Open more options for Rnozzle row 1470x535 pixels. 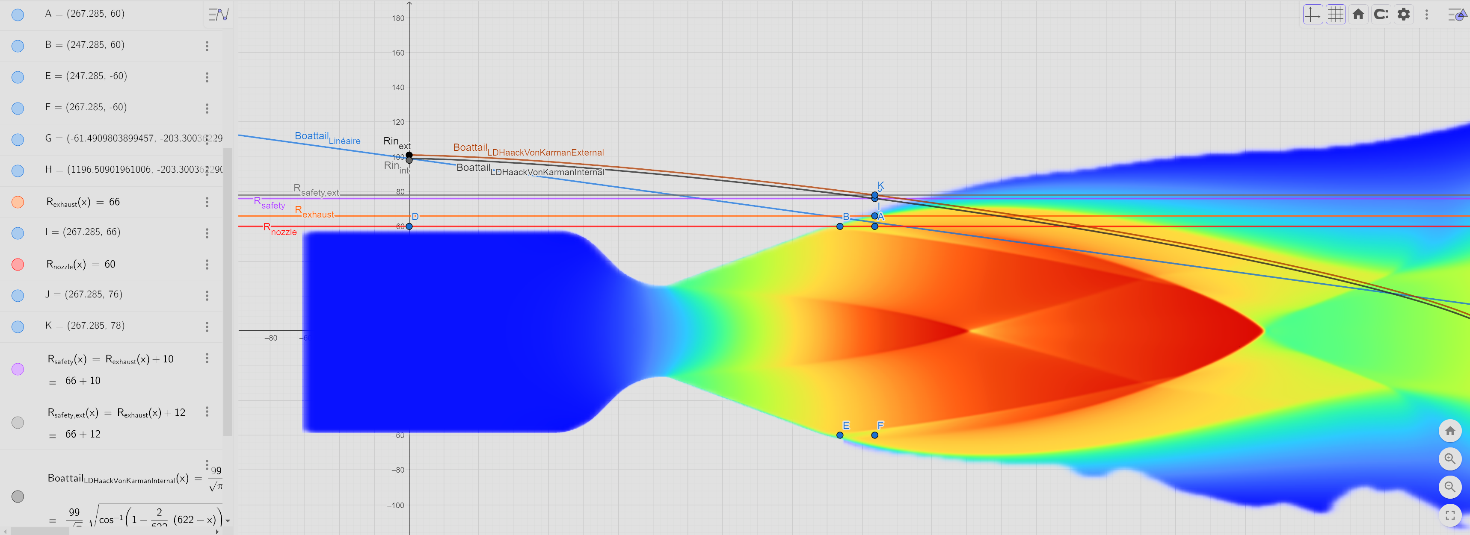207,265
